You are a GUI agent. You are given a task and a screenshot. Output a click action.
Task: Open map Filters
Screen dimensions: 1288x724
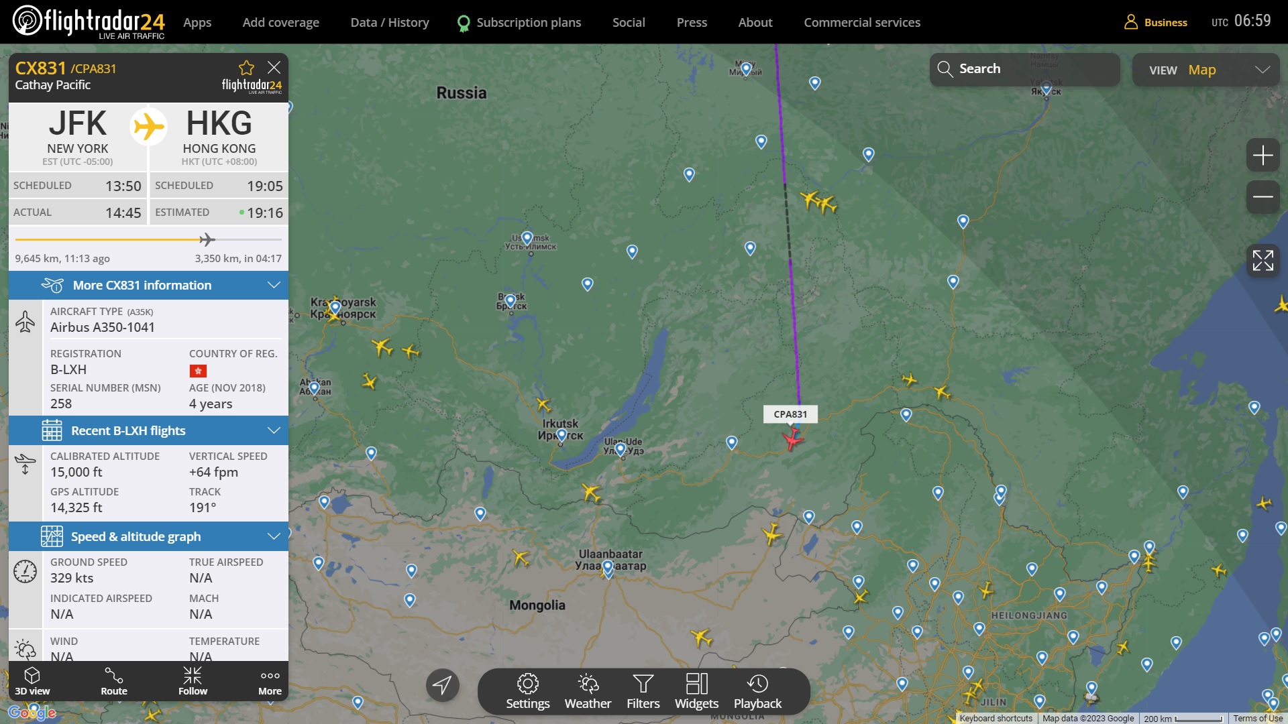[x=643, y=692]
